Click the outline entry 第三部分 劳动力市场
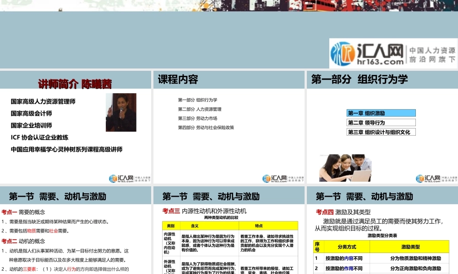 [x=198, y=118]
